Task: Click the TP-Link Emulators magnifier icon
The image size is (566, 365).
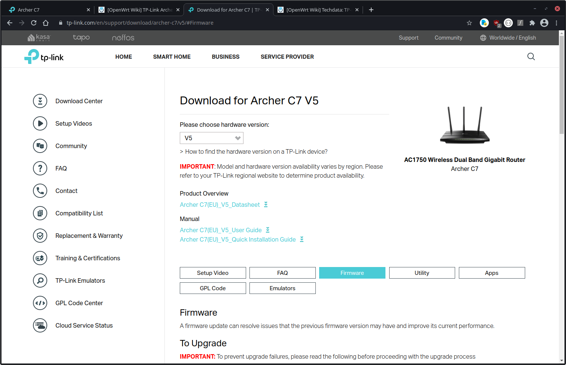Action: 40,280
